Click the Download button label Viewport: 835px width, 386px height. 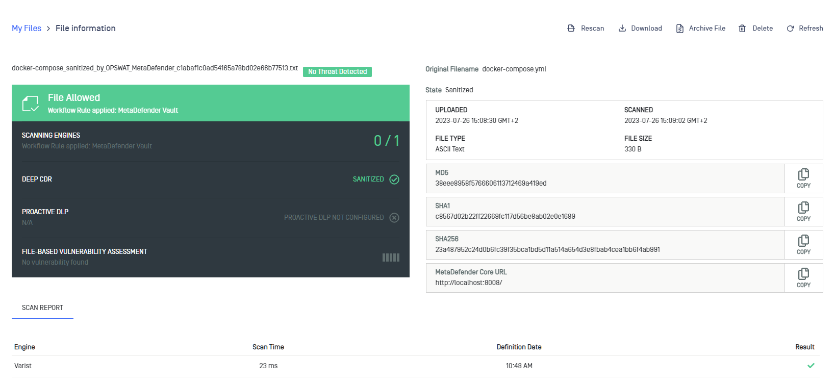coord(646,29)
